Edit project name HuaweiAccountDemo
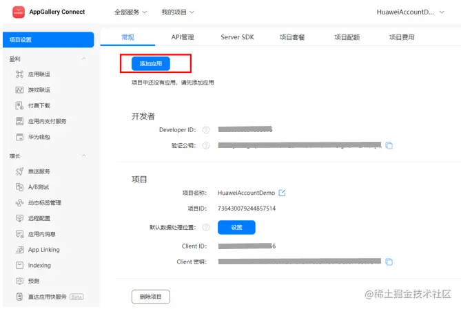 click(x=282, y=193)
